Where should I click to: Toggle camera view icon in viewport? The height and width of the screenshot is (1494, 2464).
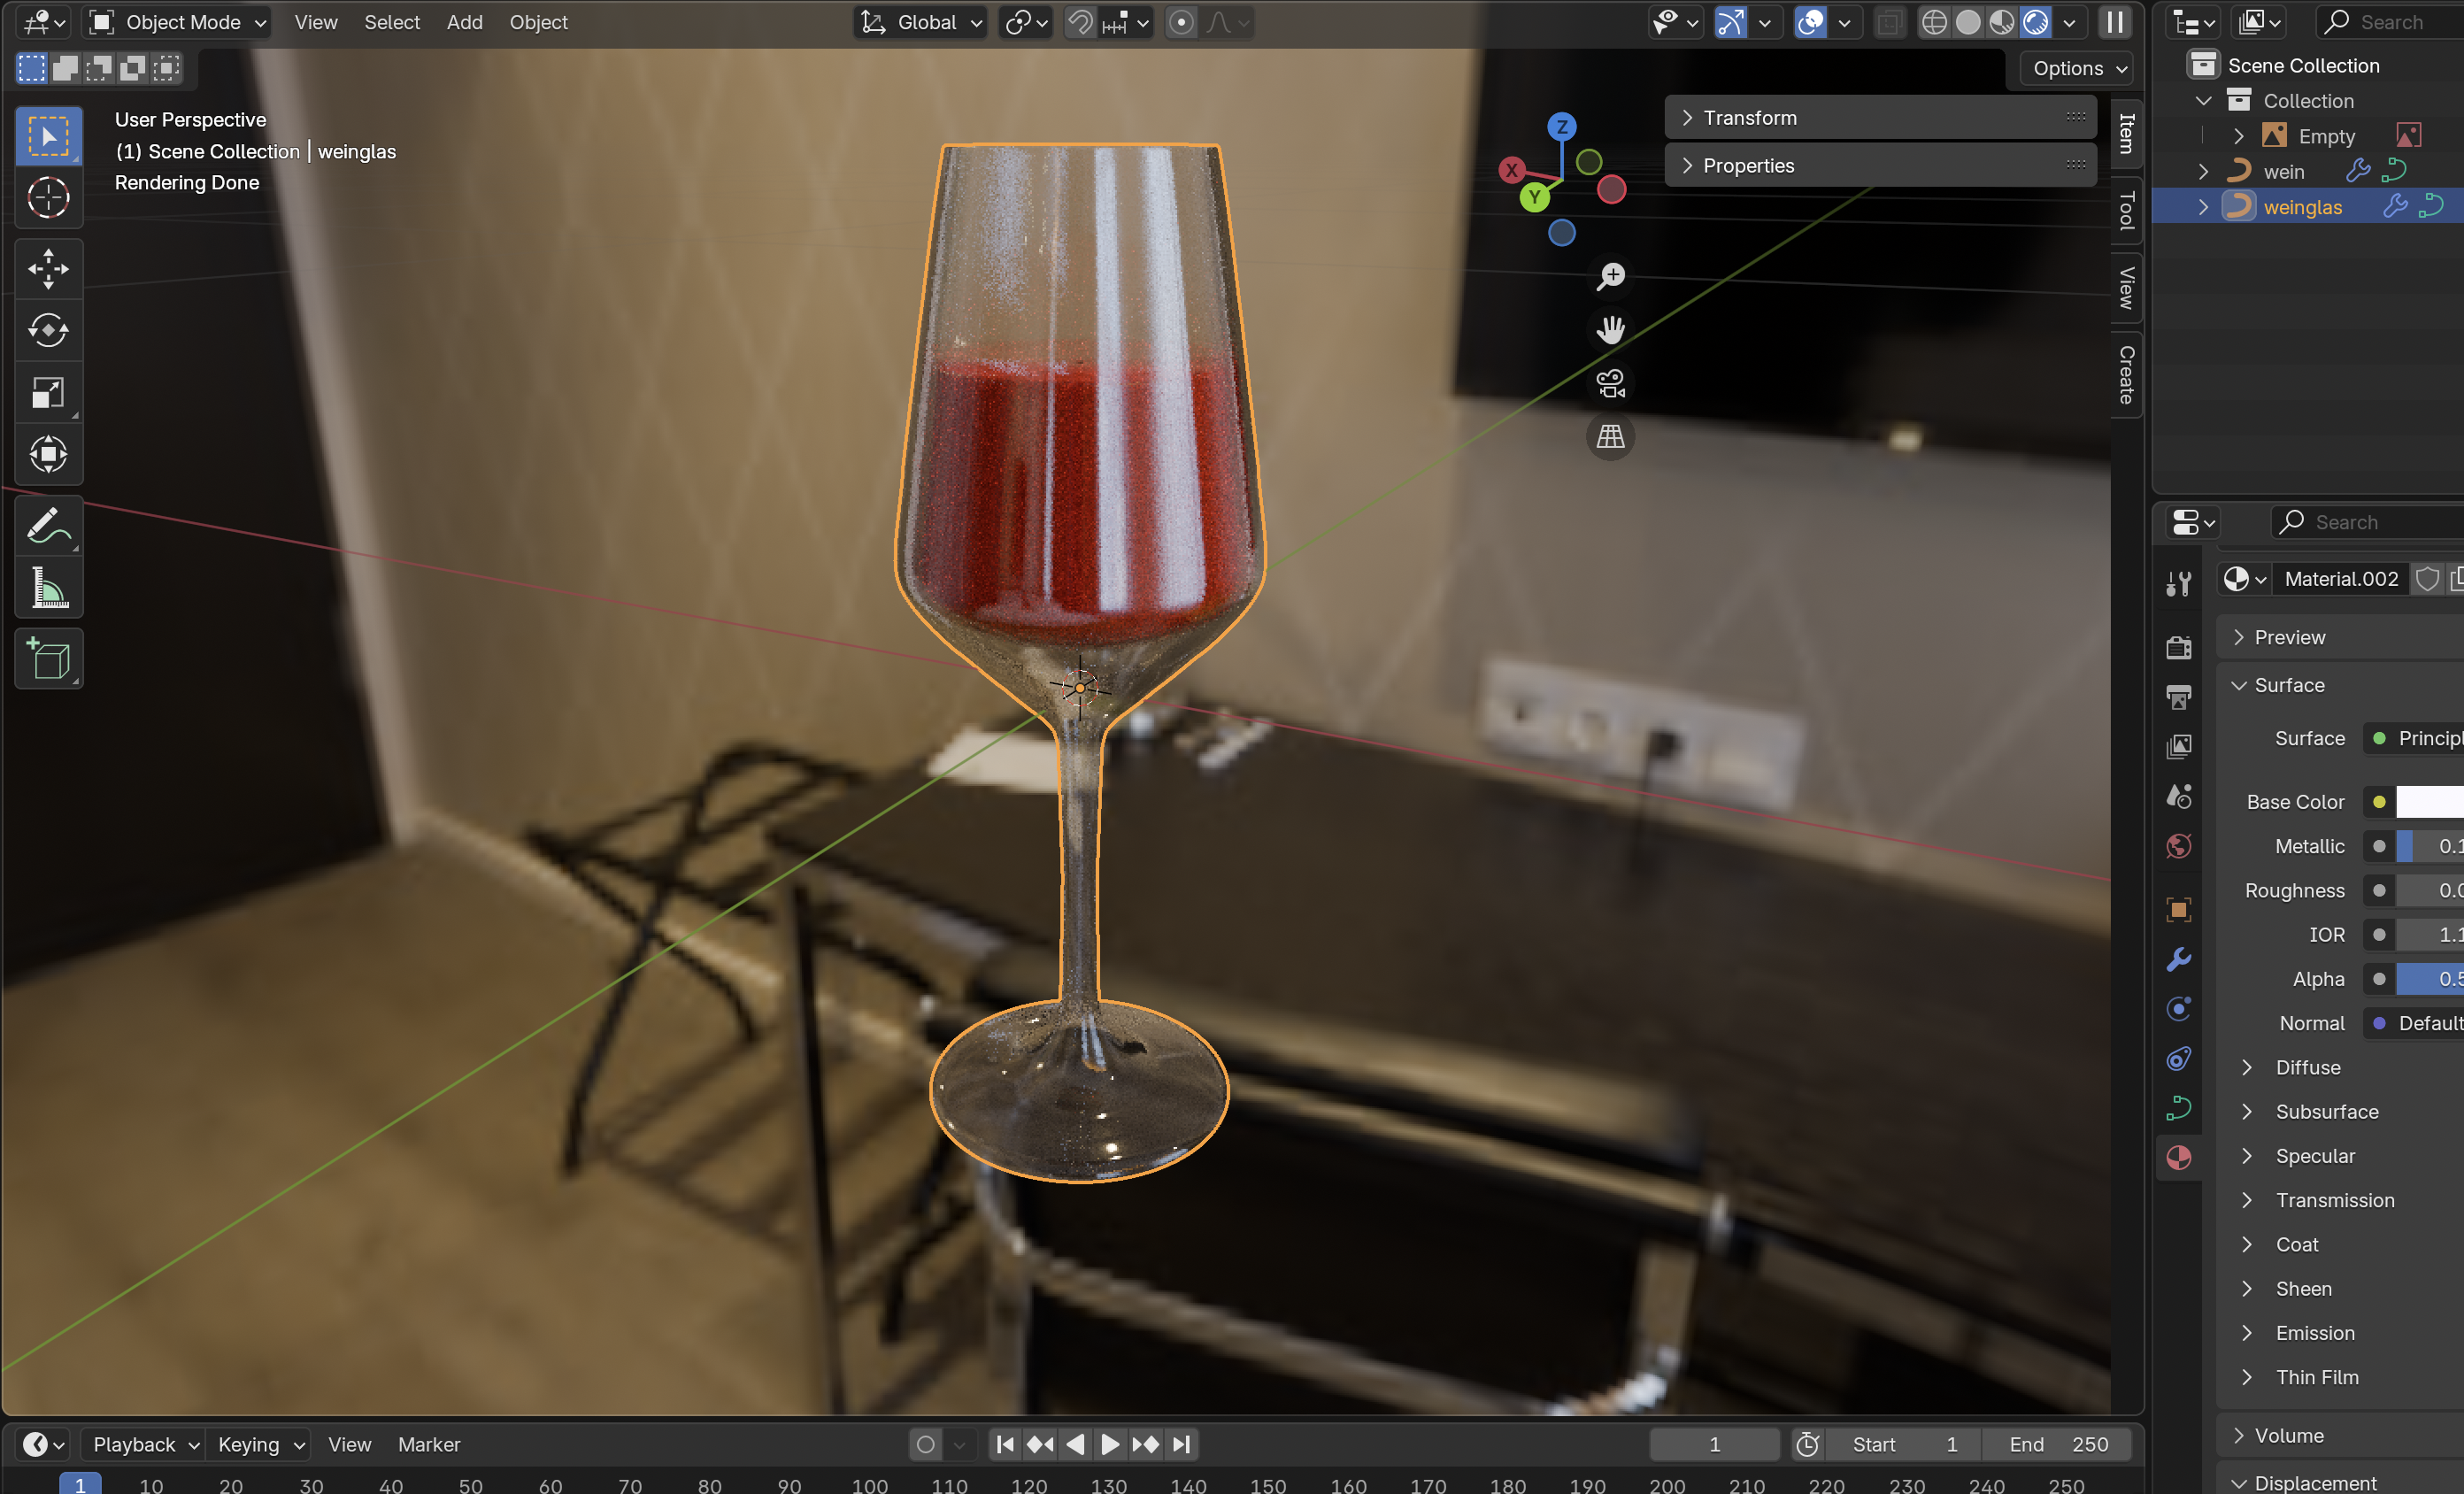tap(1610, 383)
